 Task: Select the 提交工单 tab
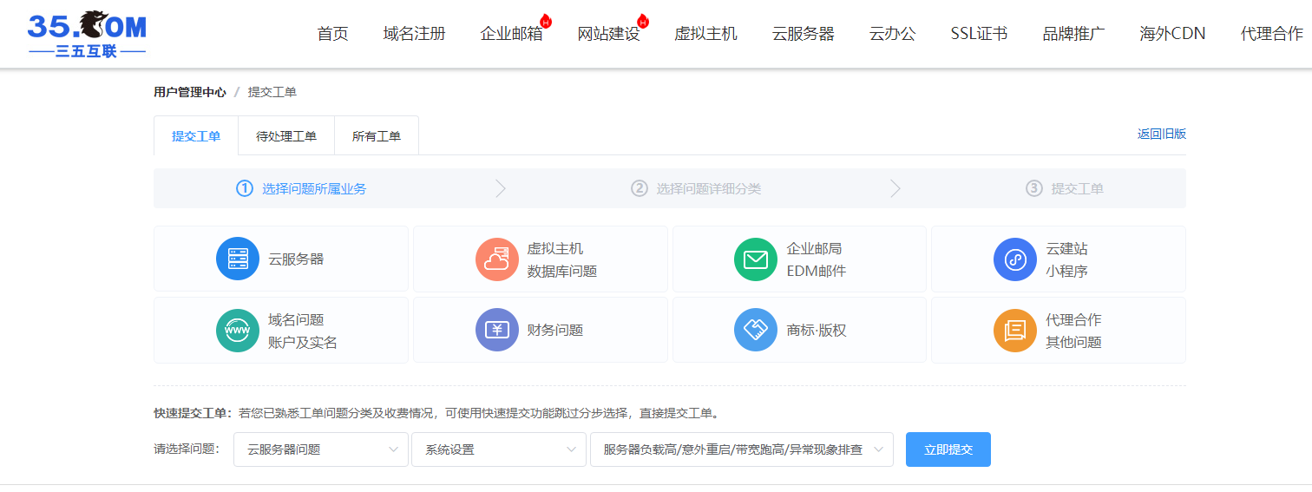tap(196, 136)
